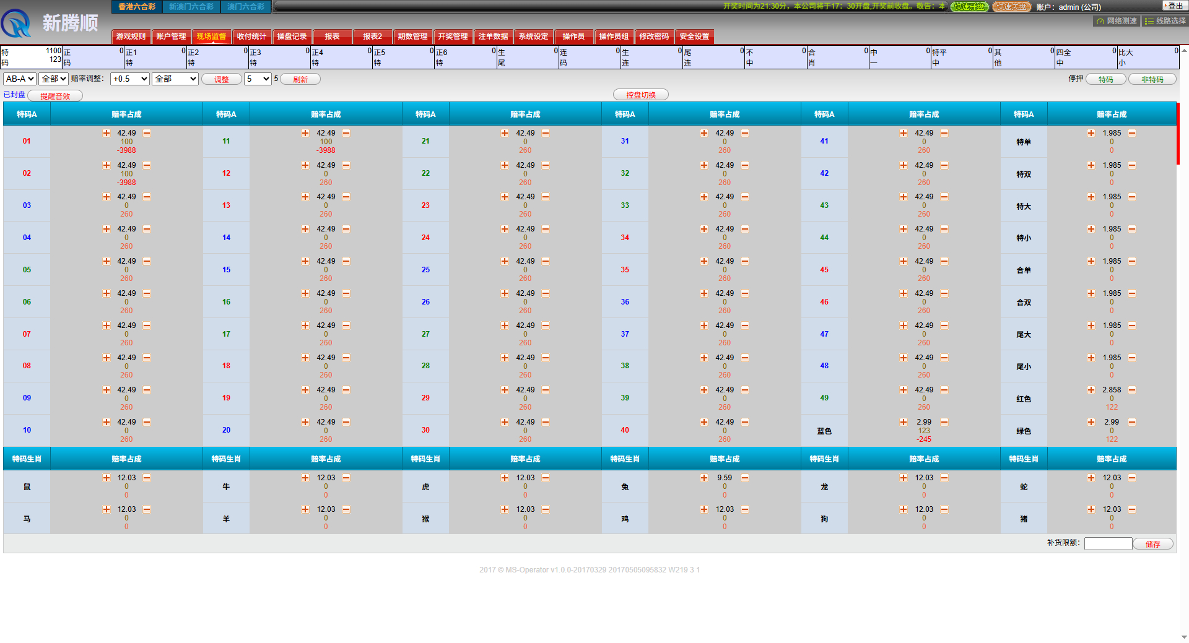Click the plus icon for 蓝色 odds
The image size is (1189, 643).
click(904, 422)
